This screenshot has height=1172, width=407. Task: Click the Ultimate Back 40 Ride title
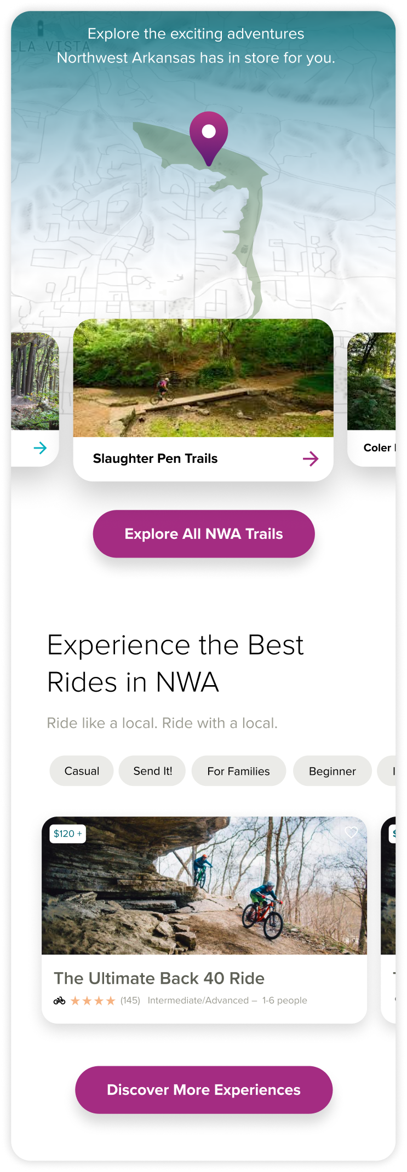[159, 978]
